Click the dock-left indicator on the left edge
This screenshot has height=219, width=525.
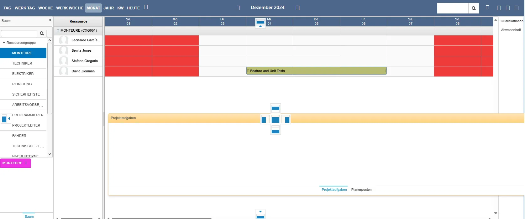pyautogui.click(x=6, y=119)
